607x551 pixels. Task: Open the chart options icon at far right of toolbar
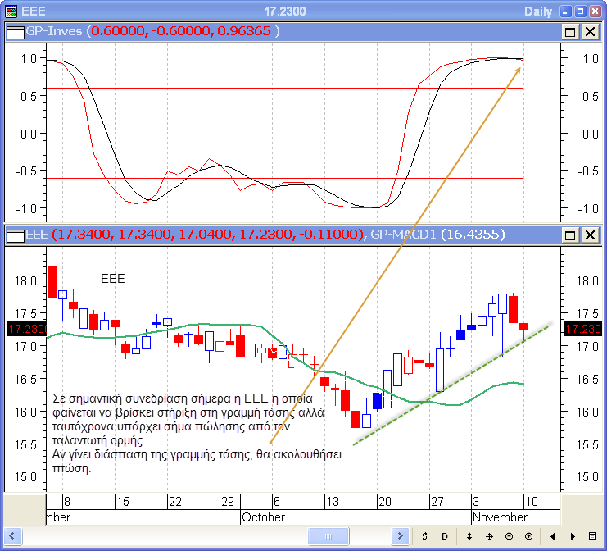point(593,536)
